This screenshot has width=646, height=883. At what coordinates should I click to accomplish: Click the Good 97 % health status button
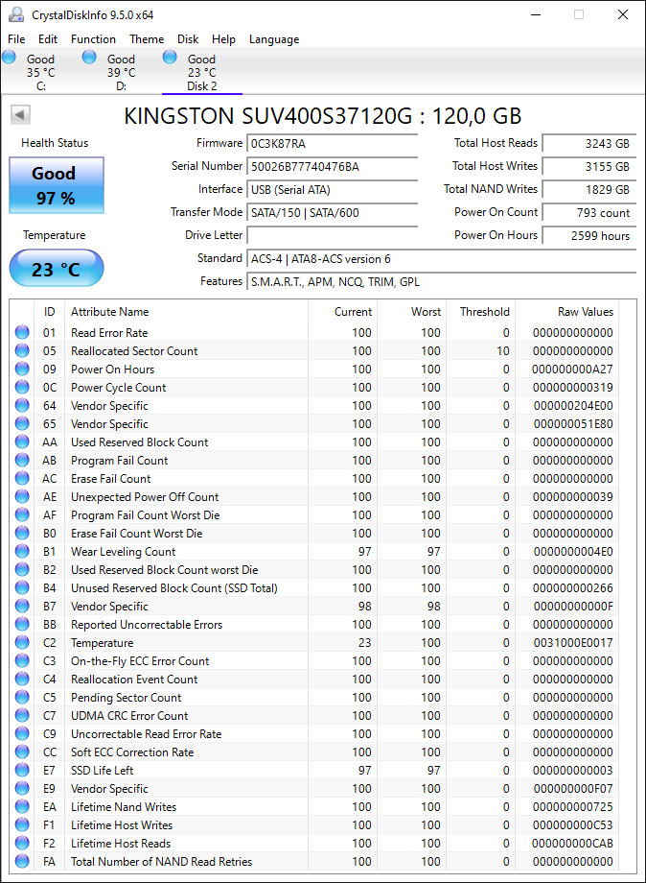pos(57,185)
